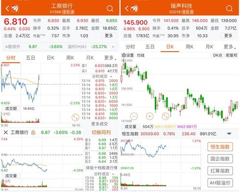Tap 港股通 tag under 02018
240x192 pixels.
coord(188,12)
